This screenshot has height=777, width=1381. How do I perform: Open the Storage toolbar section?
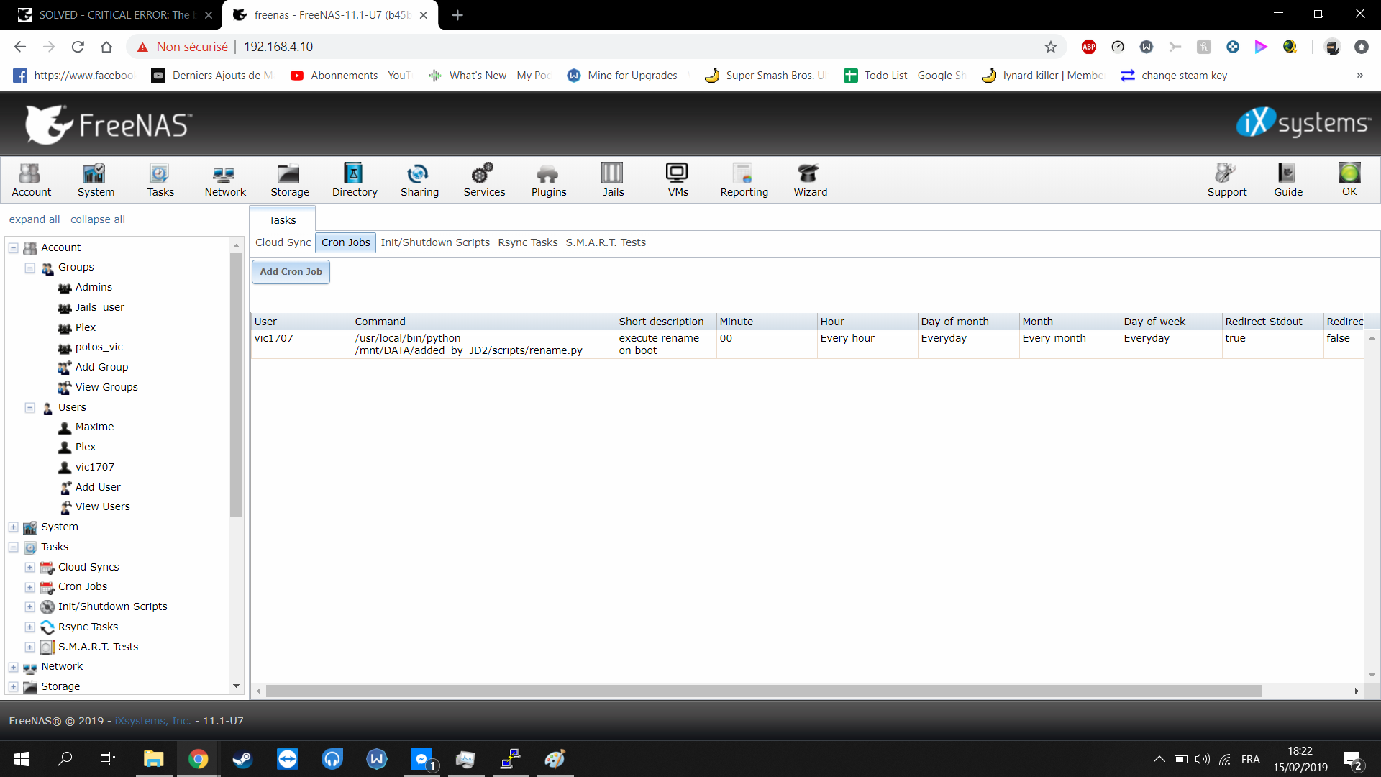pyautogui.click(x=290, y=180)
